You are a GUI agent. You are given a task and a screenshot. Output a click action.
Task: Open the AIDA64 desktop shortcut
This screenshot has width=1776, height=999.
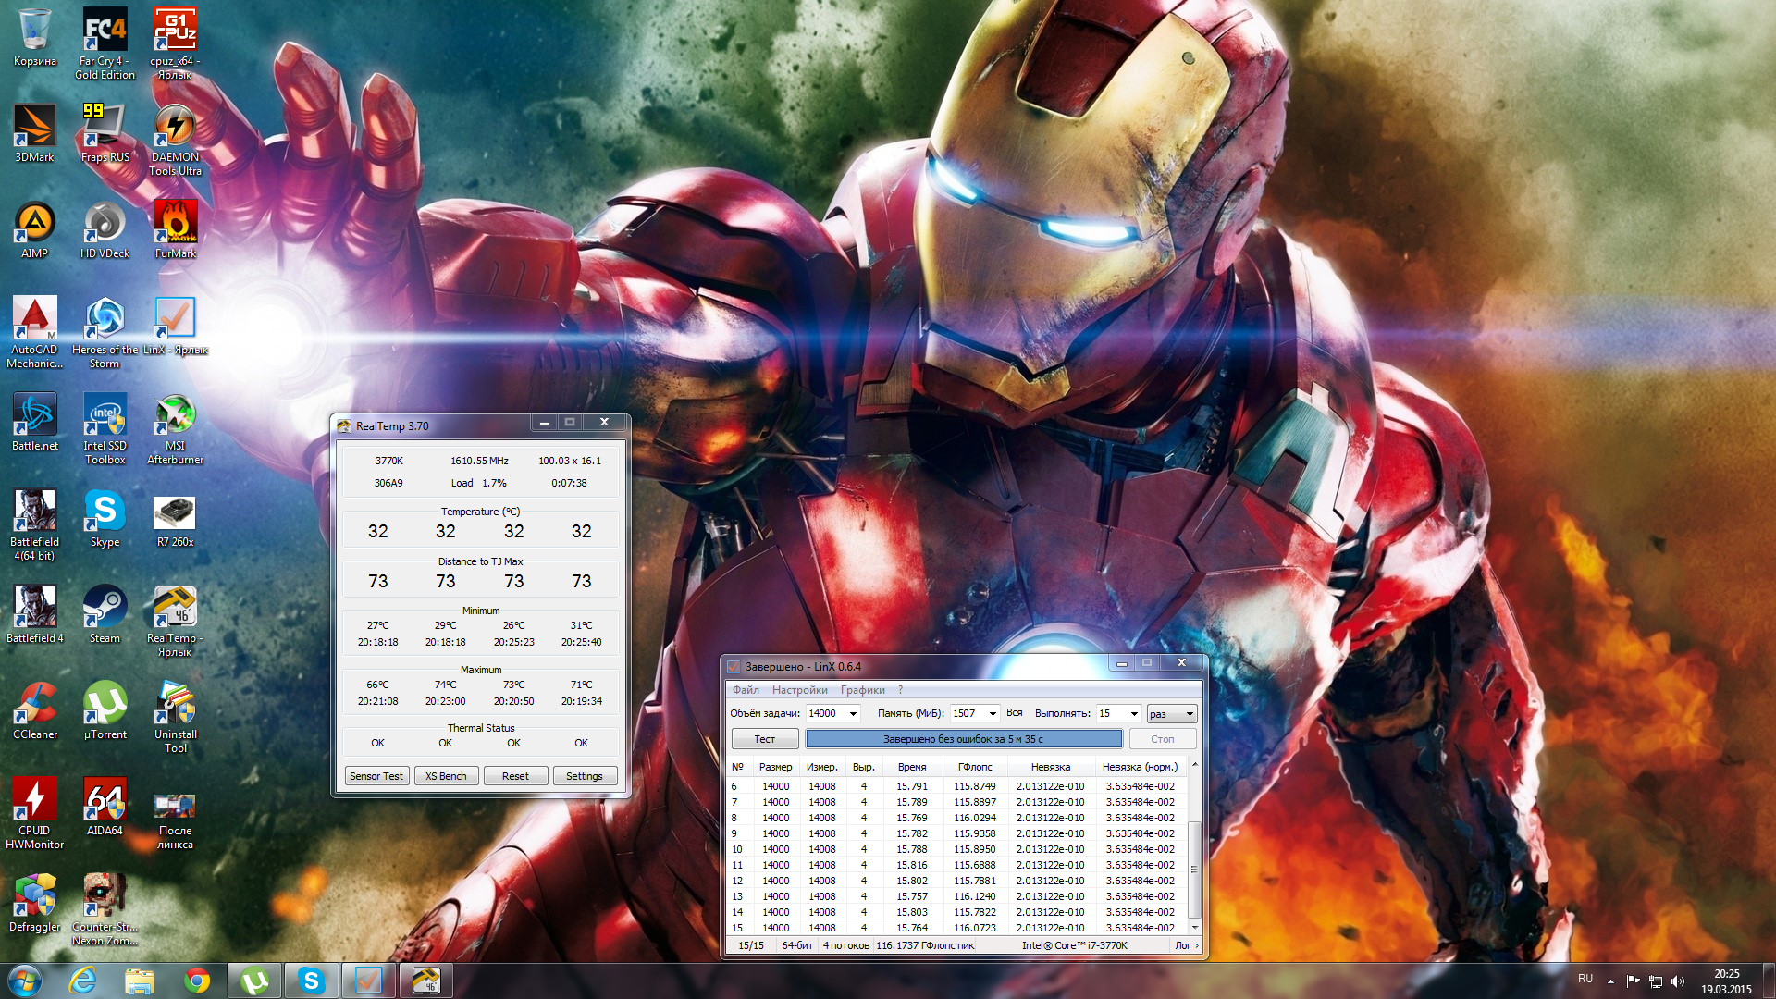pos(105,801)
